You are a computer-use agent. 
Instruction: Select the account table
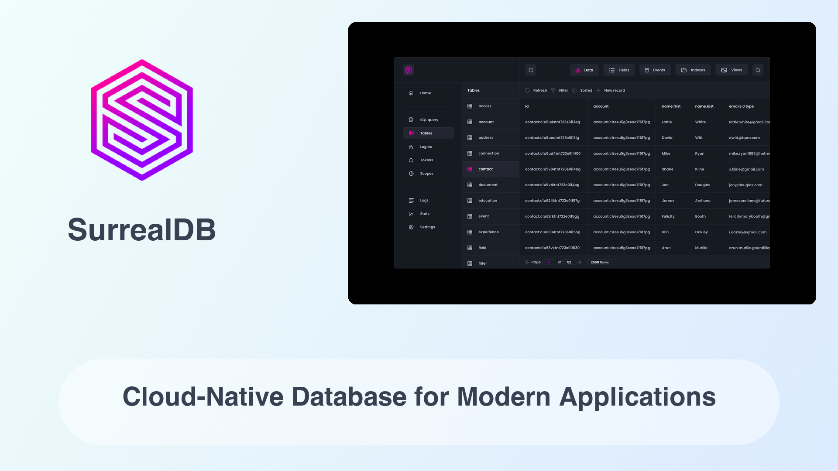pyautogui.click(x=491, y=122)
